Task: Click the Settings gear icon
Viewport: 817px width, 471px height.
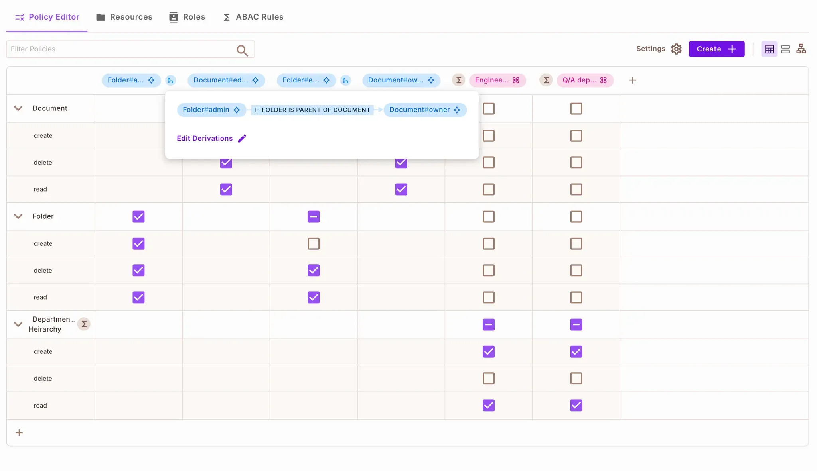Action: coord(676,49)
